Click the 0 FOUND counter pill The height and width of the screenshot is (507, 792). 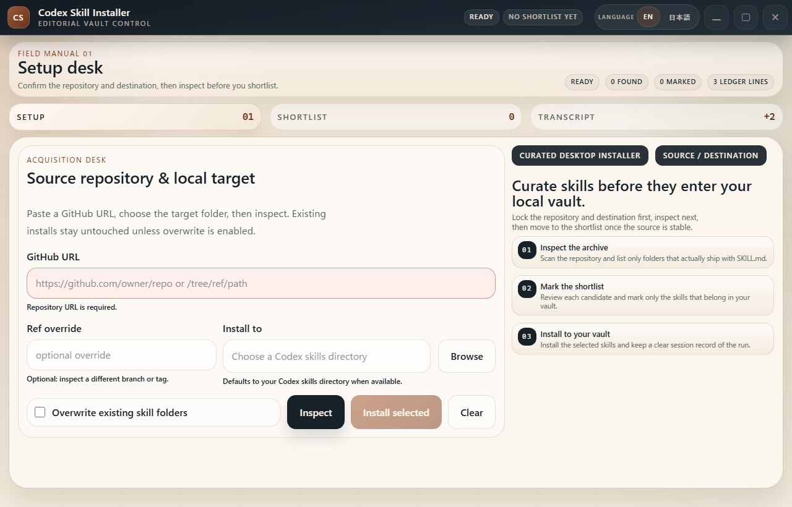point(626,82)
